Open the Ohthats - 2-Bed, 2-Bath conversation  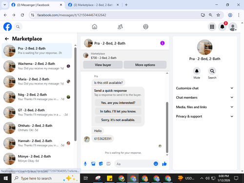click(x=37, y=128)
